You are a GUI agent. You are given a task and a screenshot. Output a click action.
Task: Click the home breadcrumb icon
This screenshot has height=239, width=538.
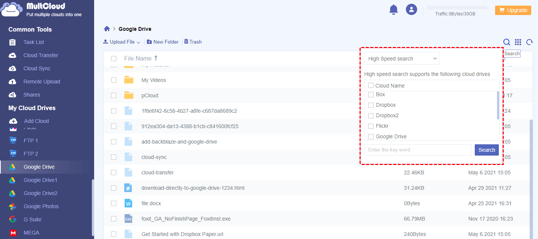tap(107, 29)
